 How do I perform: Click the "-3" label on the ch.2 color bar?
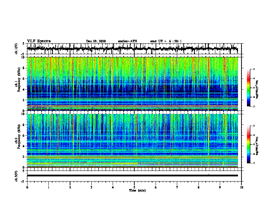[253, 126]
